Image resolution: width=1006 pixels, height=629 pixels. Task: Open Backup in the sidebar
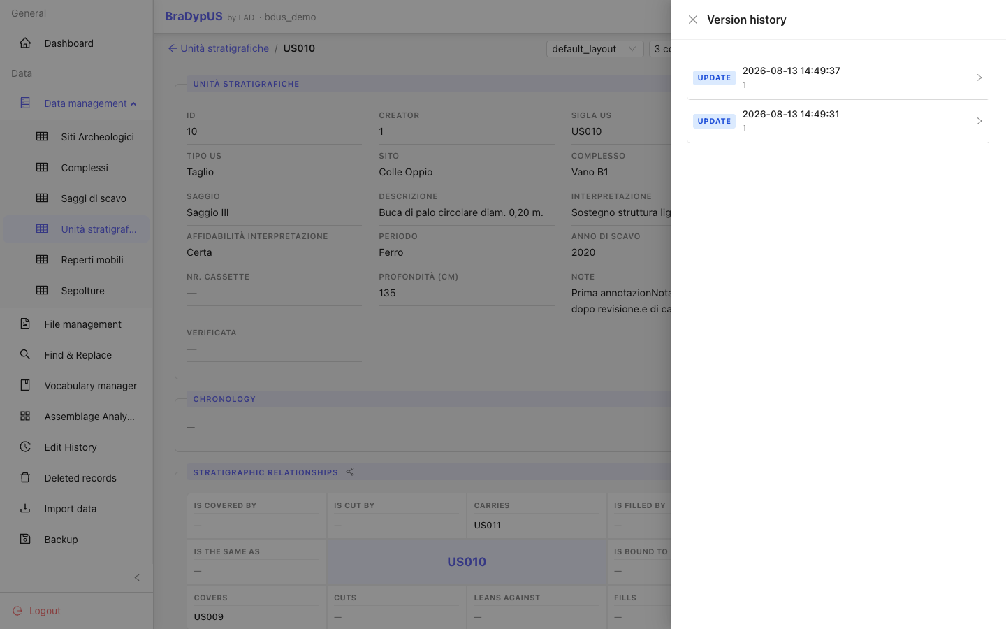point(77,540)
